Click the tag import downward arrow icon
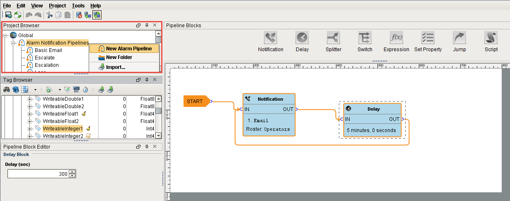 pyautogui.click(x=110, y=89)
